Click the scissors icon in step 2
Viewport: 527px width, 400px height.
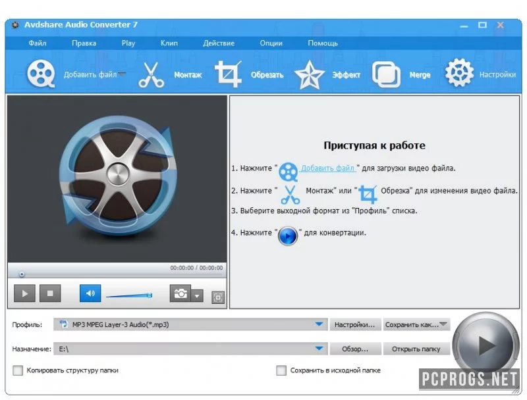[x=290, y=195]
